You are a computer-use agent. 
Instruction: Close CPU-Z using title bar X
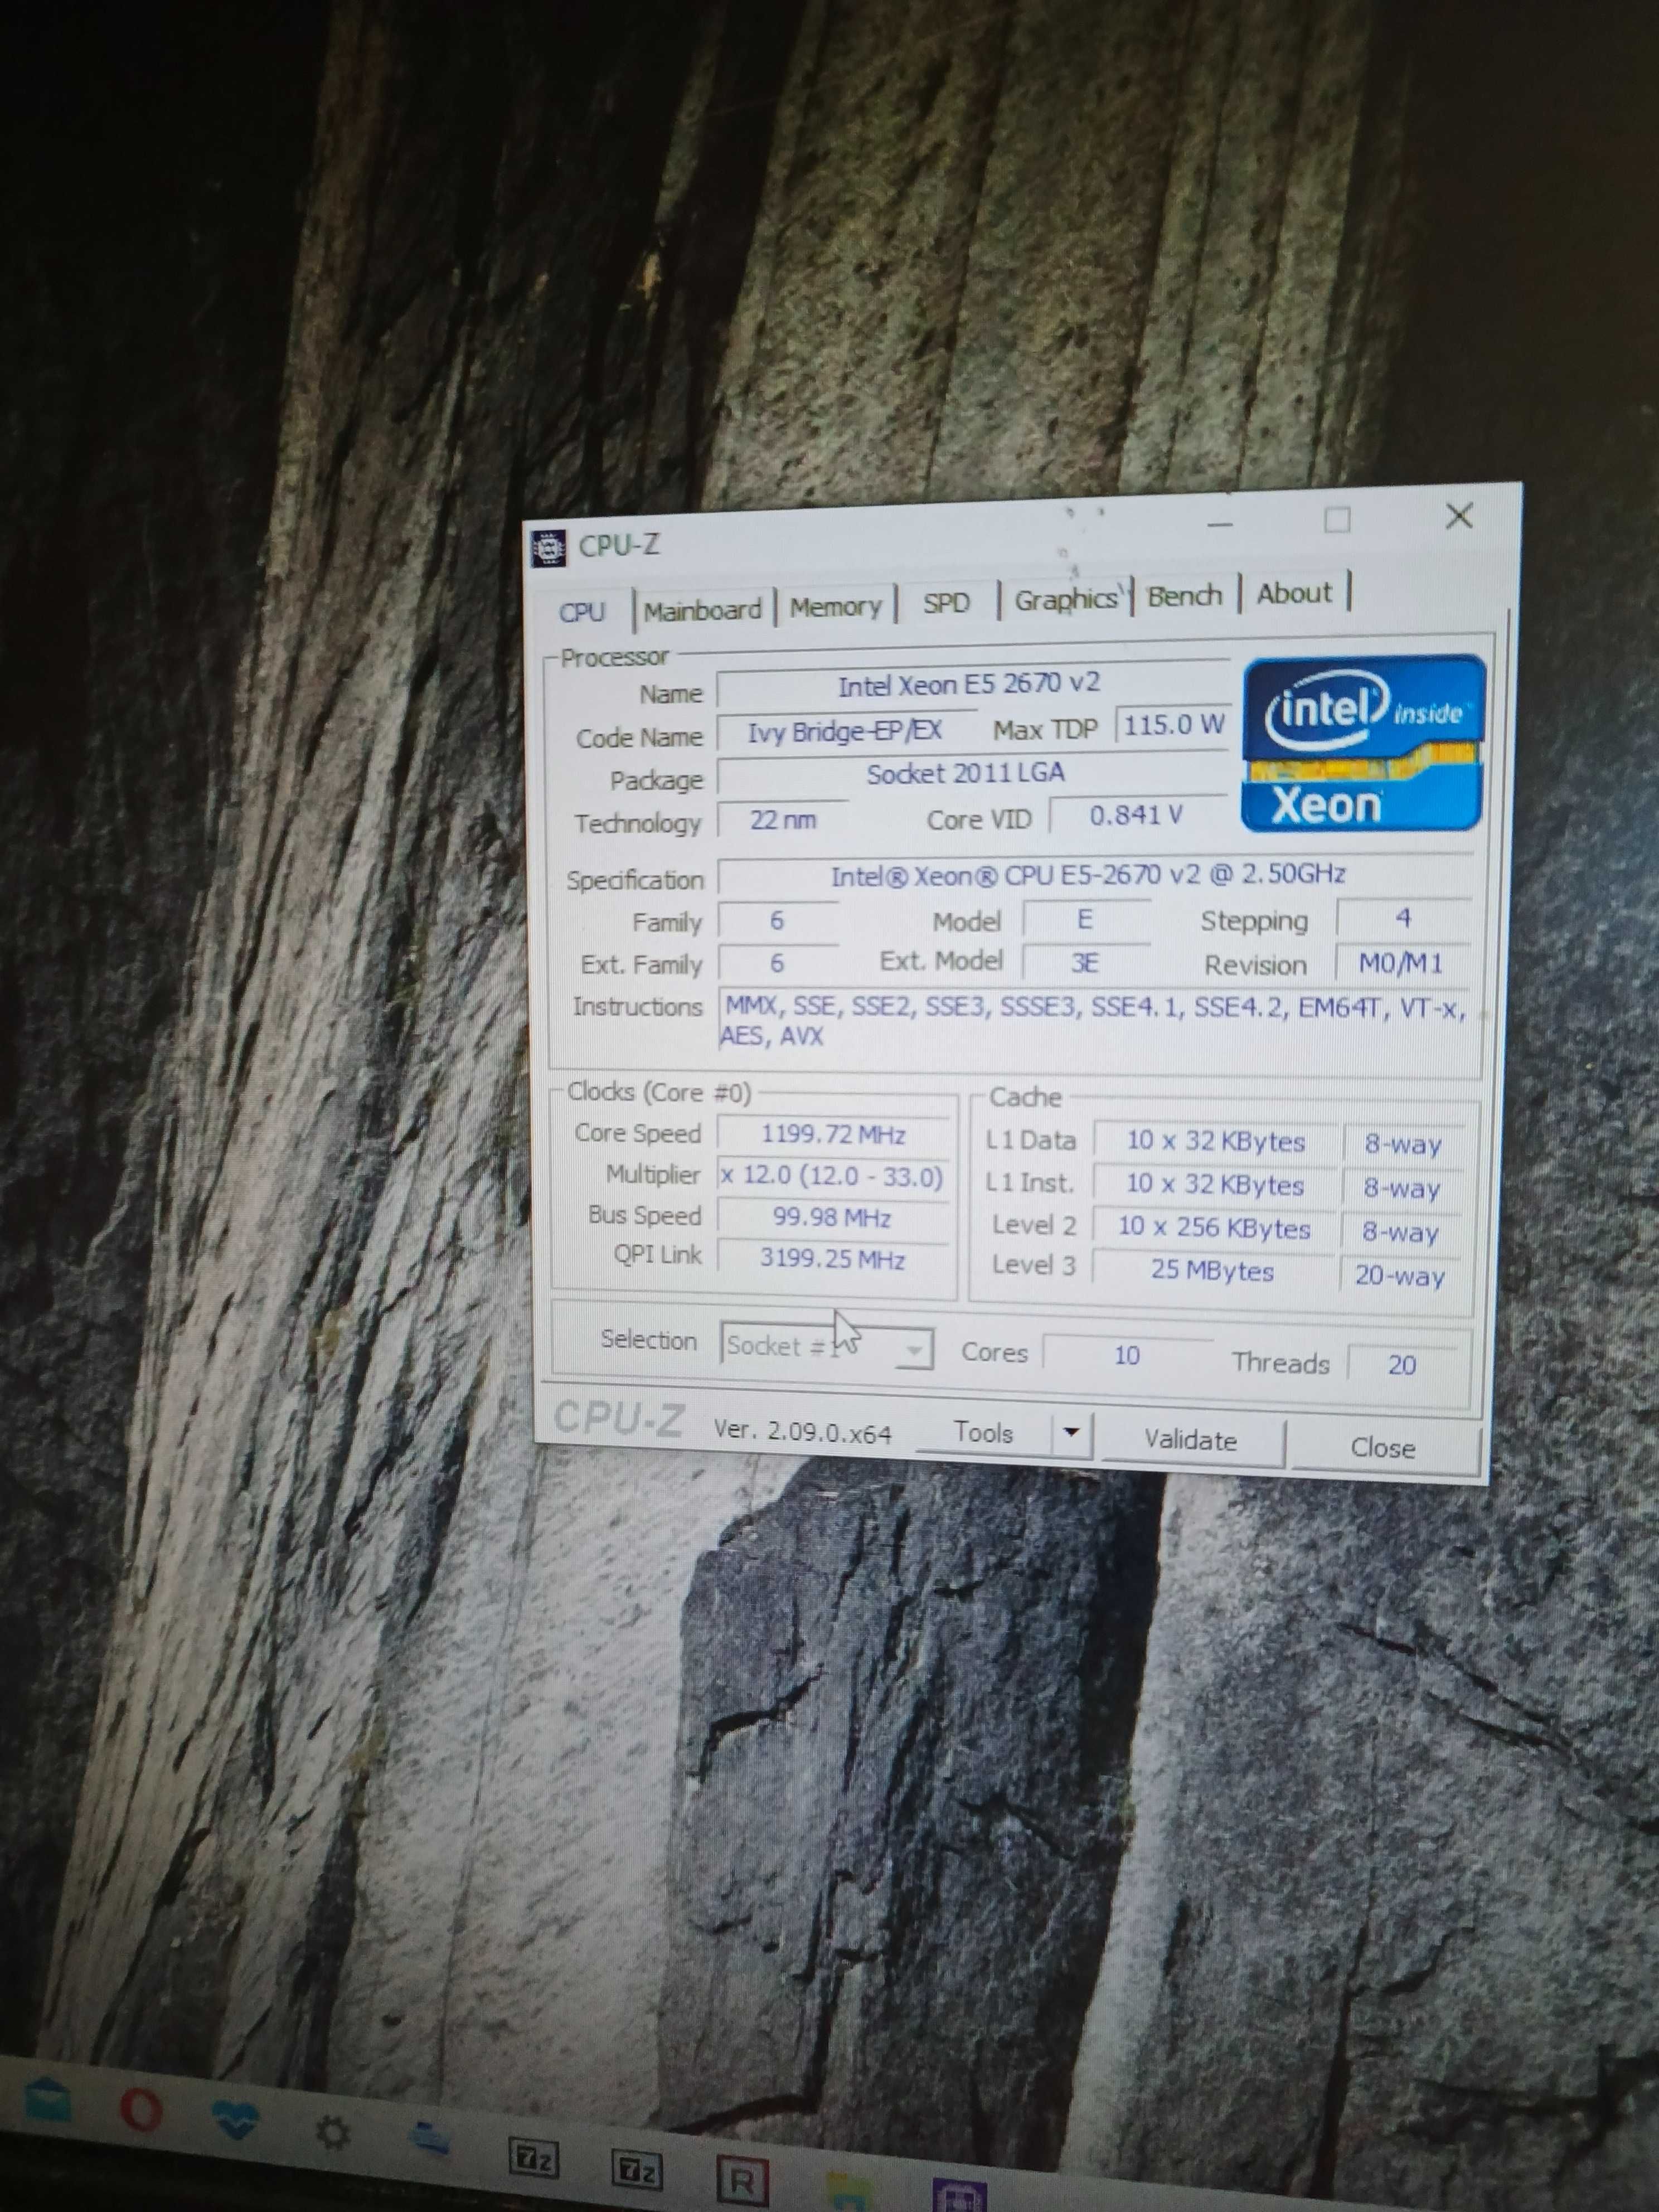1459,516
